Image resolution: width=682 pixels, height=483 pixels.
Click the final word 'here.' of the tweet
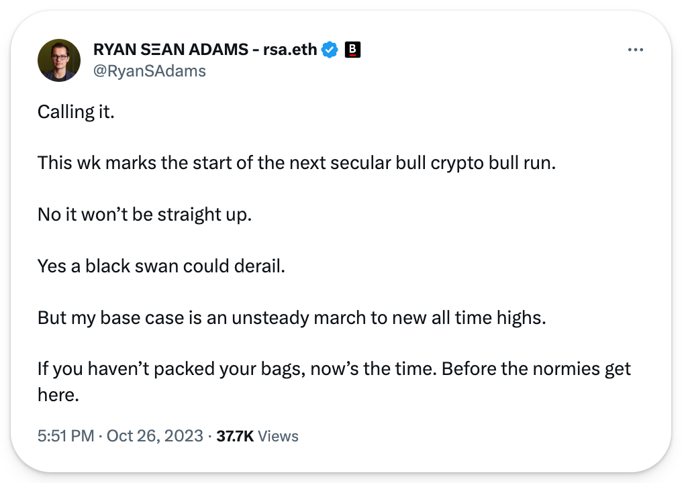[x=58, y=394]
